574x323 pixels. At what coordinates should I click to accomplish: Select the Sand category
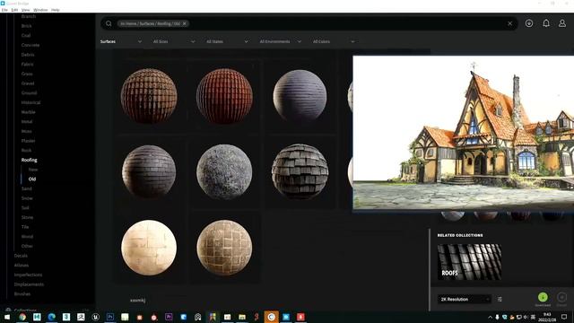pos(26,188)
